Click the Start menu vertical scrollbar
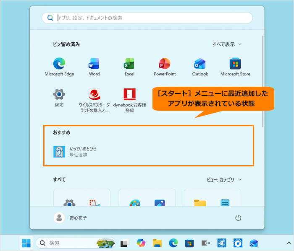 pyautogui.click(x=263, y=82)
